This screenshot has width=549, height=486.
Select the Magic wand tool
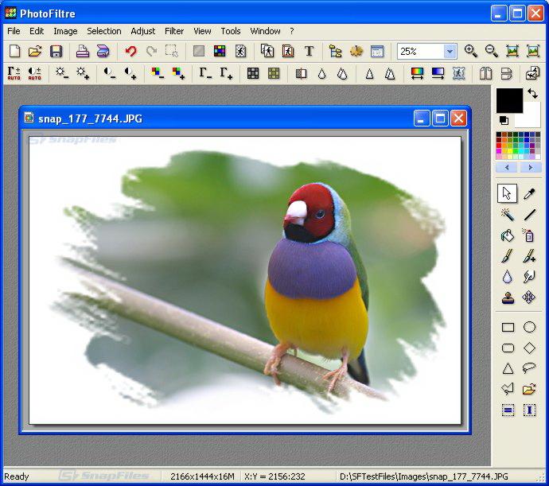508,214
